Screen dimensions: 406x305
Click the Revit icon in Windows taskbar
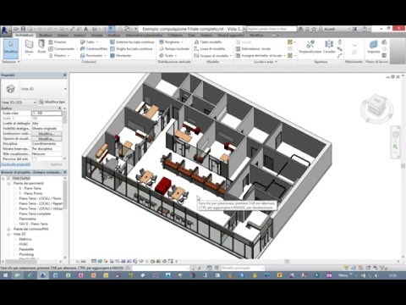coord(43,275)
